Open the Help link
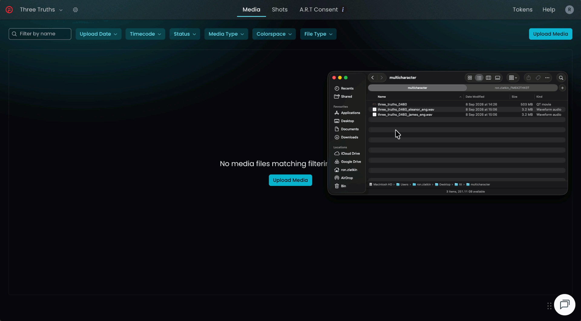Image resolution: width=581 pixels, height=321 pixels. pos(549,10)
